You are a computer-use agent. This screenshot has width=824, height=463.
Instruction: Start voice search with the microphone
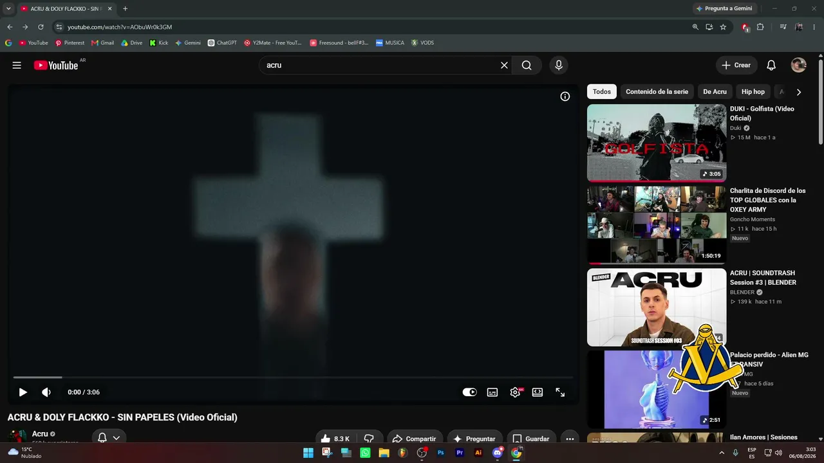[558, 65]
